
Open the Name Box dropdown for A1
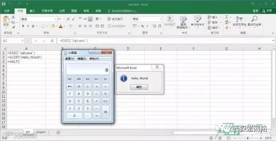23,41
